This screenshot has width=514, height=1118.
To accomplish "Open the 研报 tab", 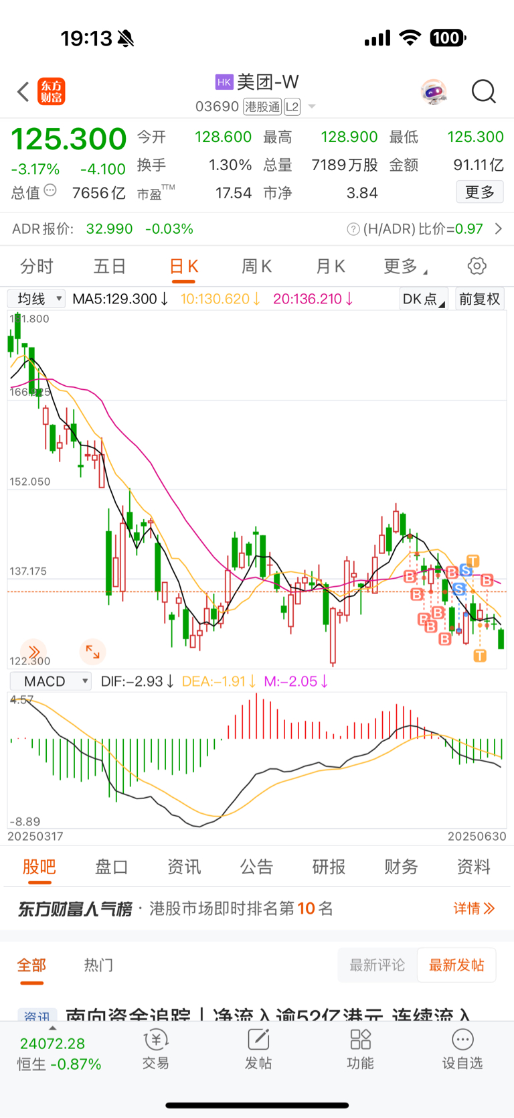I will click(329, 867).
